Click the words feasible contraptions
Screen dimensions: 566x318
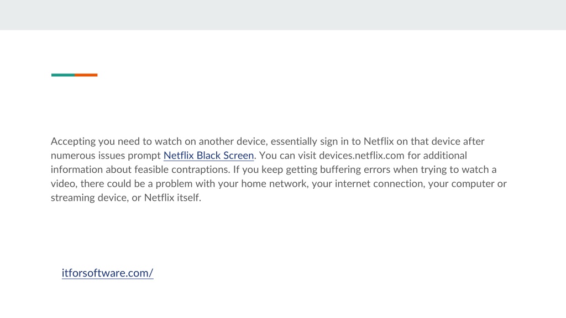182,169
